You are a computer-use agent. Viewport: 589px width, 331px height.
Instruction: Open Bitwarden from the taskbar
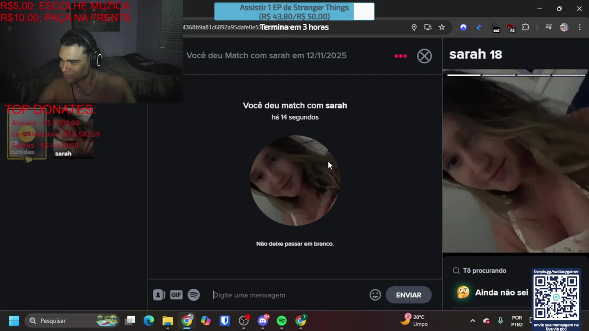coord(225,320)
